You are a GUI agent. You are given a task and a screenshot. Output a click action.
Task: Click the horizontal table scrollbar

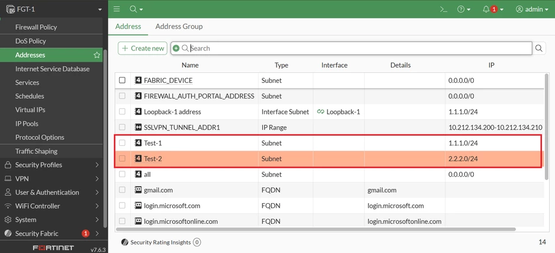315,229
